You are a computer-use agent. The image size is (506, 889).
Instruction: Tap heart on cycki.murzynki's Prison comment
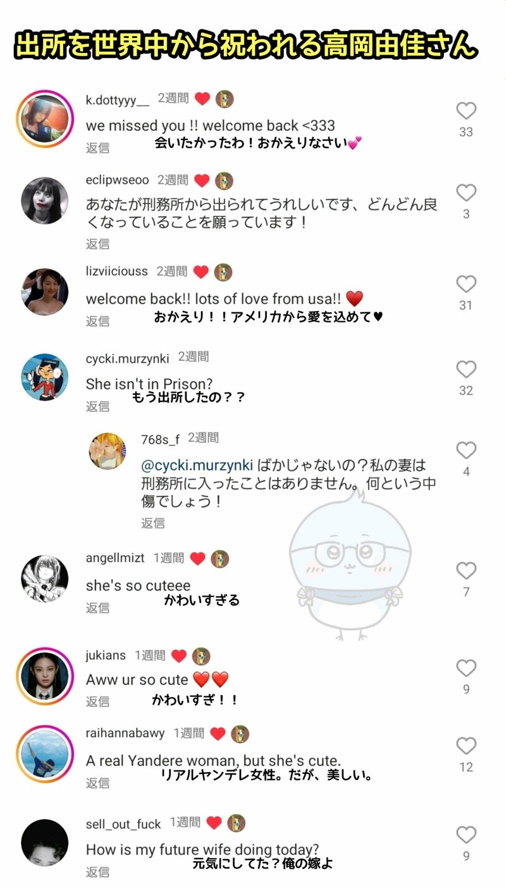coord(466,369)
